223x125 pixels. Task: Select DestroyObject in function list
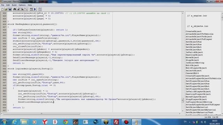tap(194, 55)
